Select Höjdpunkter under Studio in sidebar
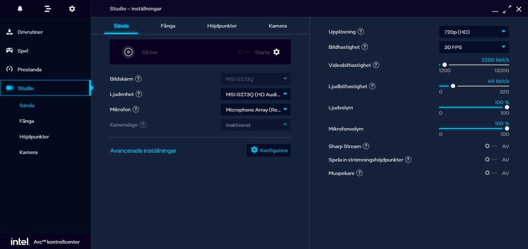The height and width of the screenshot is (249, 528). click(x=34, y=136)
